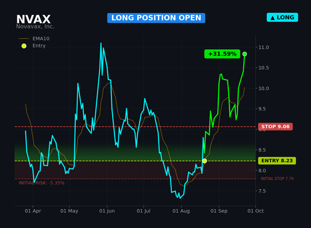
Task: Click the NVAX ticker title
Action: point(34,19)
